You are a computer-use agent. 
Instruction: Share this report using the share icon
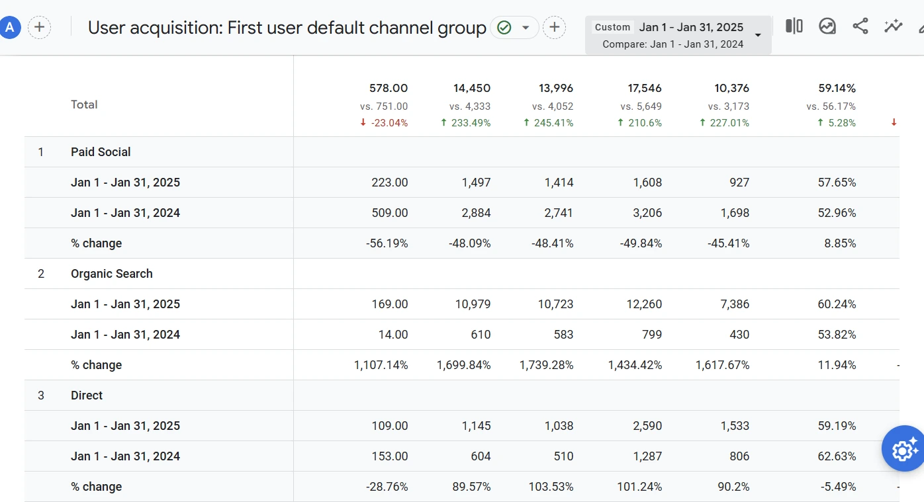pyautogui.click(x=860, y=26)
